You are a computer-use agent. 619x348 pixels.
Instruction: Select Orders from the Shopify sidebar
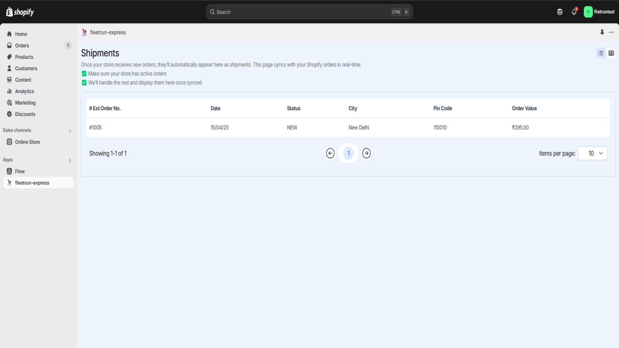click(x=22, y=45)
